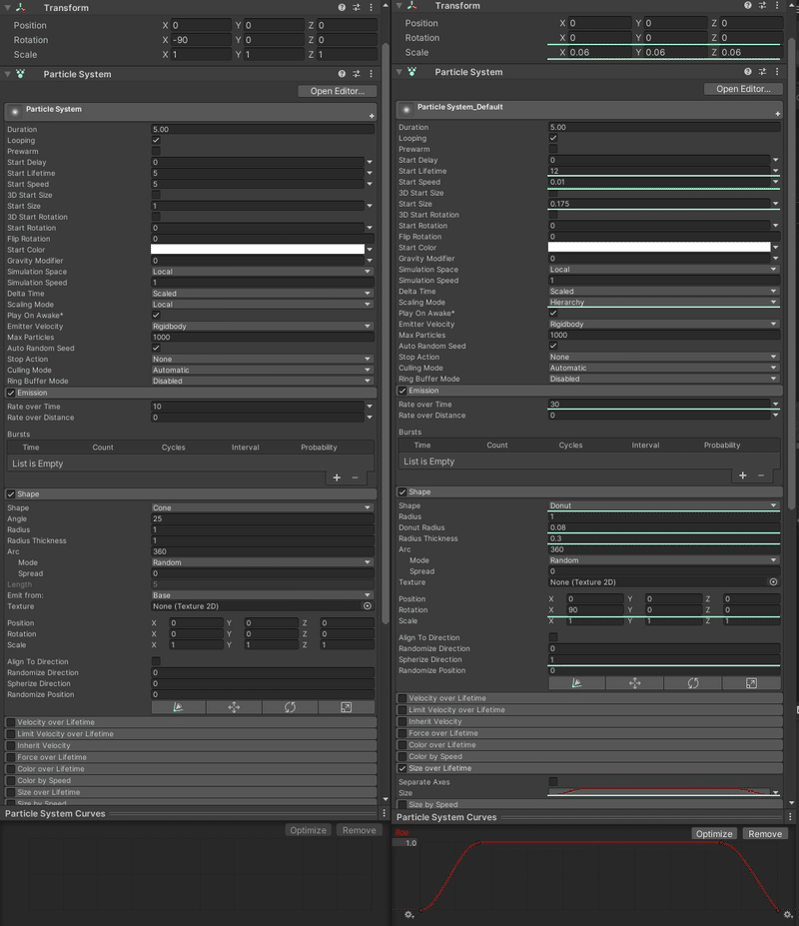799x926 pixels.
Task: Open right Start Color swatch
Action: (x=659, y=248)
